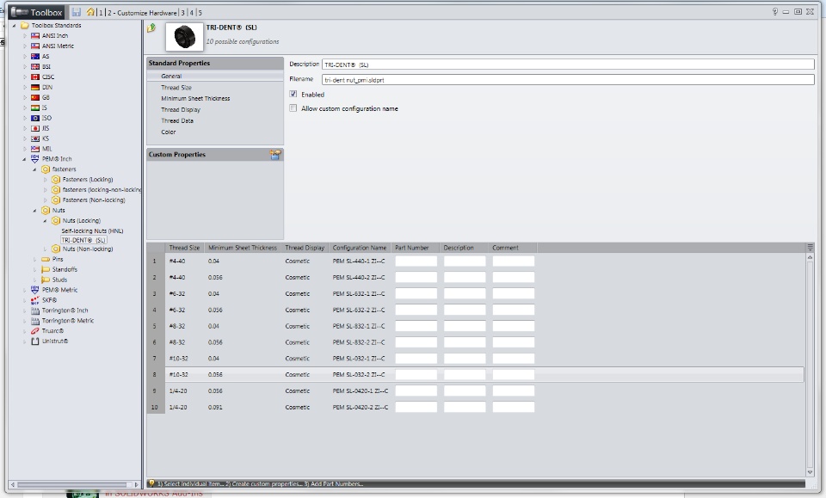Screen dimensions: 826x498
Task: Click the AS Australian flag icon
Action: tap(35, 56)
